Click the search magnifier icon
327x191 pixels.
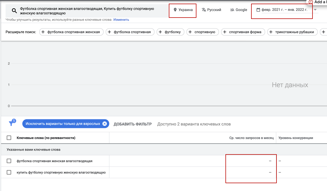(x=15, y=11)
